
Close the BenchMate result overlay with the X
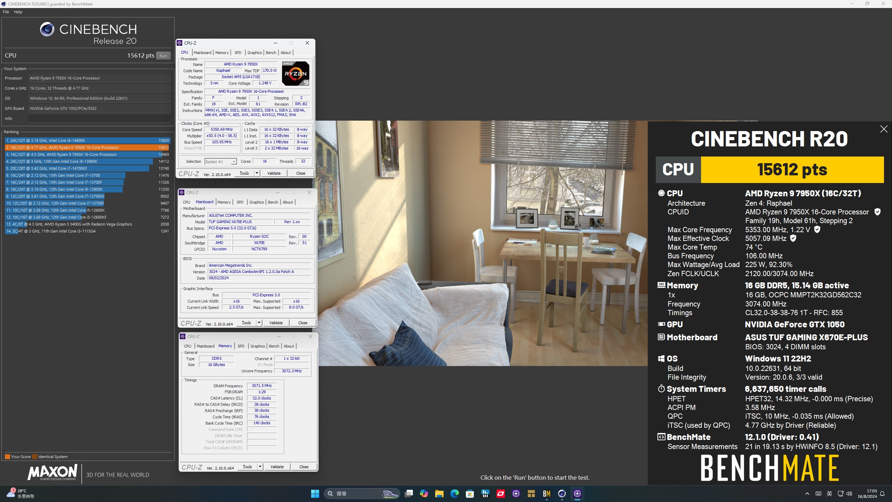pyautogui.click(x=884, y=129)
